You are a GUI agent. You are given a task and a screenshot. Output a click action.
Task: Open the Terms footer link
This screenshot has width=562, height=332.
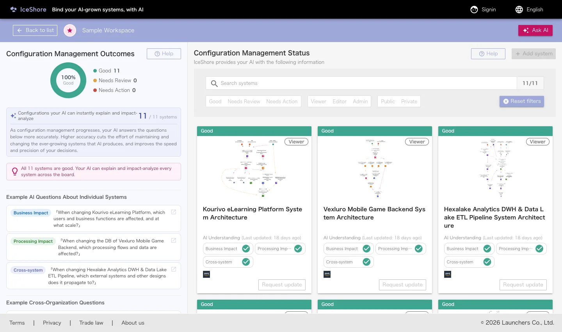(17, 323)
